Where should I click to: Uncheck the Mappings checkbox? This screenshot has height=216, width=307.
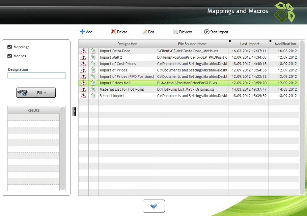(10, 47)
